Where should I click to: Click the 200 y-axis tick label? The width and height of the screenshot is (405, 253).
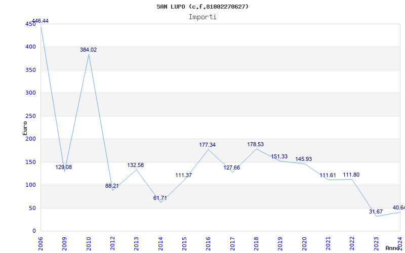30,139
